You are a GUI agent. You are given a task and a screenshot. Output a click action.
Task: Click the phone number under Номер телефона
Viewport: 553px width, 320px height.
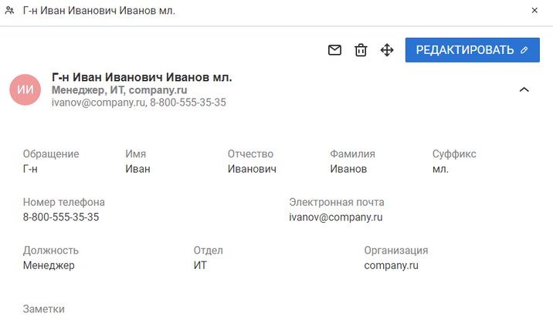(x=61, y=217)
